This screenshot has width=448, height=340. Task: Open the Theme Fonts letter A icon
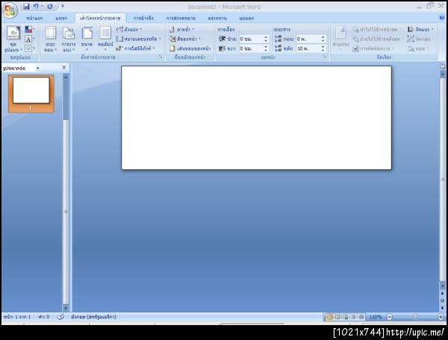click(x=28, y=39)
